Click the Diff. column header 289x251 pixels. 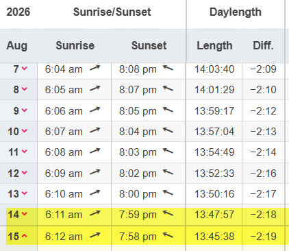[263, 45]
